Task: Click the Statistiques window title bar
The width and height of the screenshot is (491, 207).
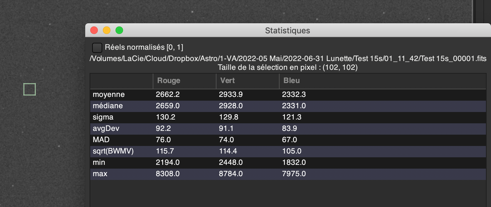Action: click(287, 30)
